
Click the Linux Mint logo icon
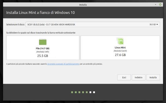coord(120,41)
